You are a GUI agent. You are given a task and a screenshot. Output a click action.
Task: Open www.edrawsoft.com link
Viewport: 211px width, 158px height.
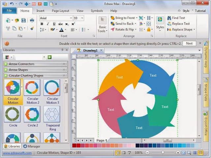17,153
